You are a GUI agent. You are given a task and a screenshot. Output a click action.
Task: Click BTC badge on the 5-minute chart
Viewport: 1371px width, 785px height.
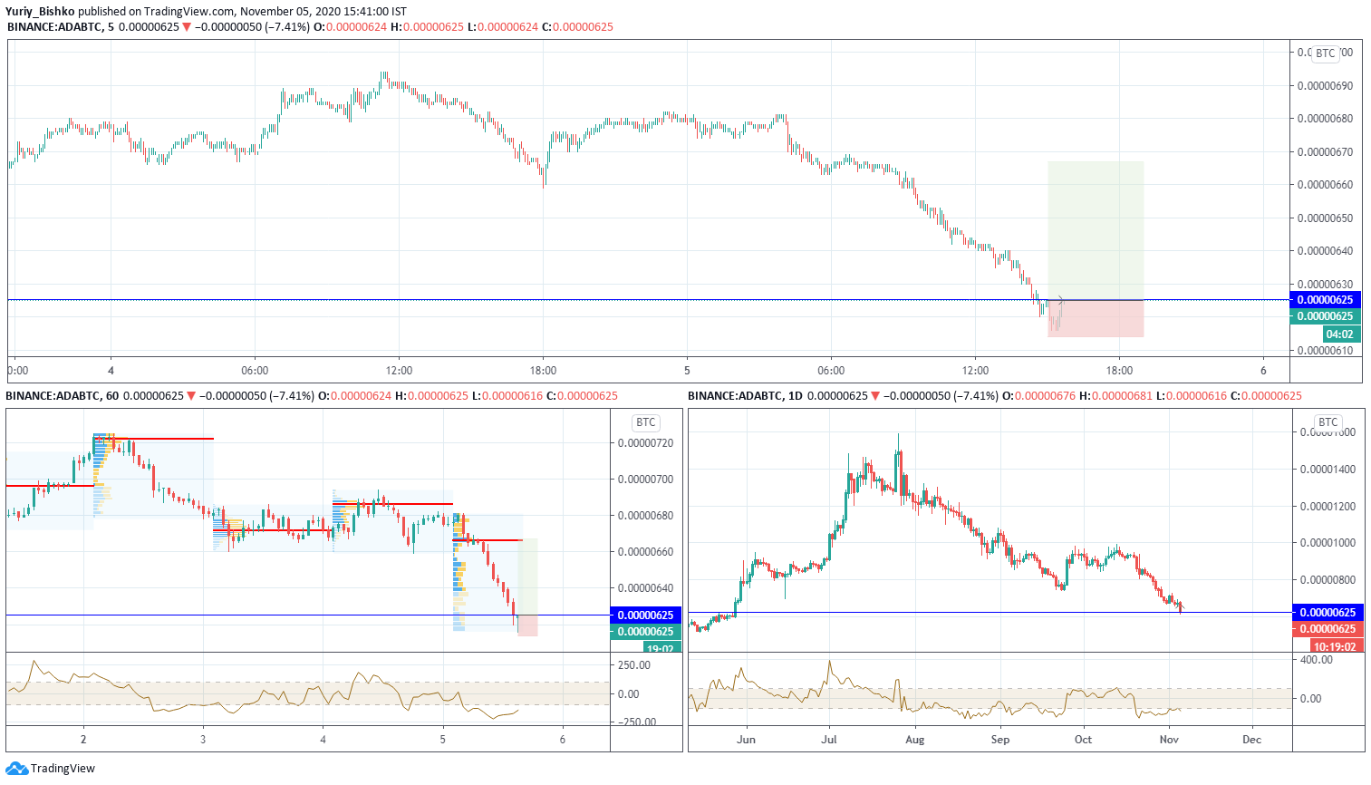point(1326,53)
